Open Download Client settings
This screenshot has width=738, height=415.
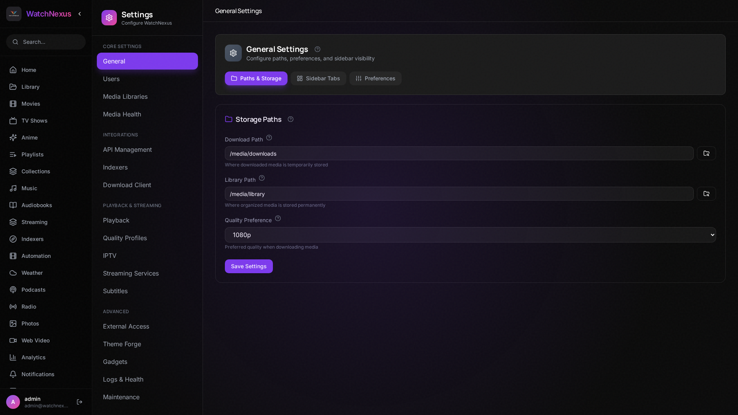coord(127,185)
